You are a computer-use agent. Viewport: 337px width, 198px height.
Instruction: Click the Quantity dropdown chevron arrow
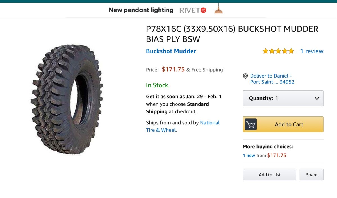pyautogui.click(x=317, y=98)
